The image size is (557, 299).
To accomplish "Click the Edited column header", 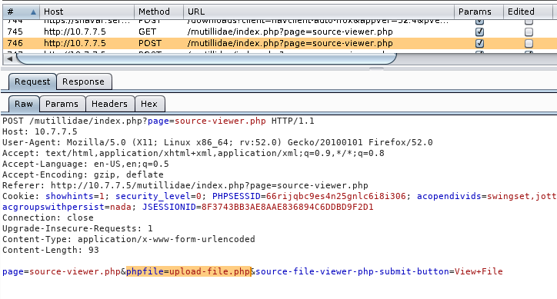I will point(528,12).
